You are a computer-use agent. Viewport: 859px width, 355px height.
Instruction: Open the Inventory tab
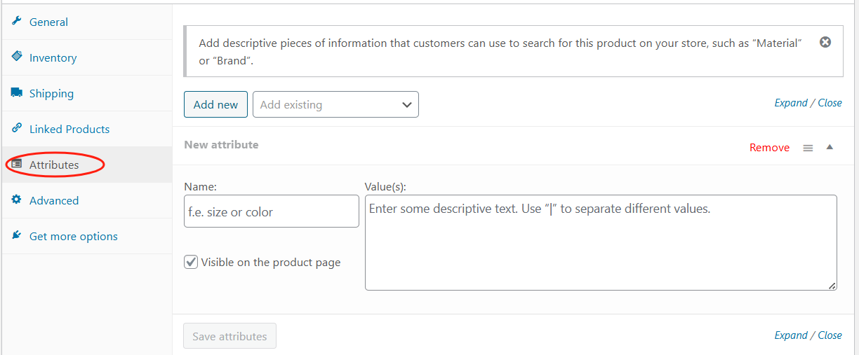(x=53, y=58)
